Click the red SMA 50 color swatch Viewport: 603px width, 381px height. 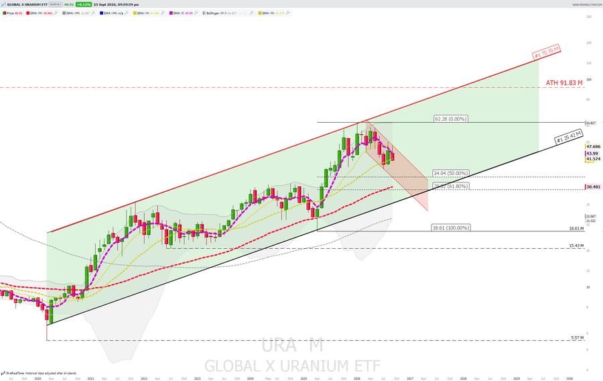[x=27, y=13]
